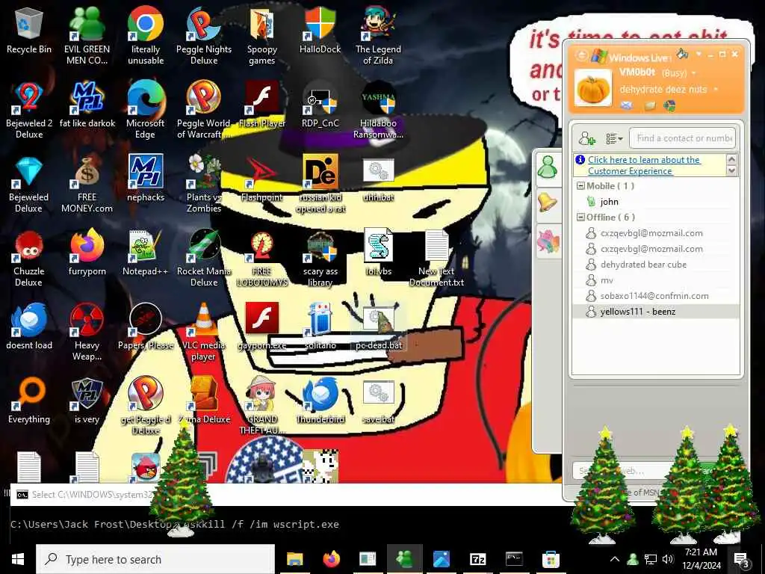
Task: Open the Recycle Bin desktop icon
Action: point(29,30)
